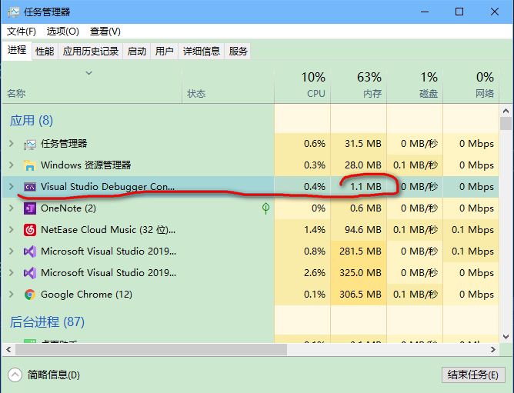Click the horizontal scrollbar right arrow
The width and height of the screenshot is (514, 393).
[493, 350]
